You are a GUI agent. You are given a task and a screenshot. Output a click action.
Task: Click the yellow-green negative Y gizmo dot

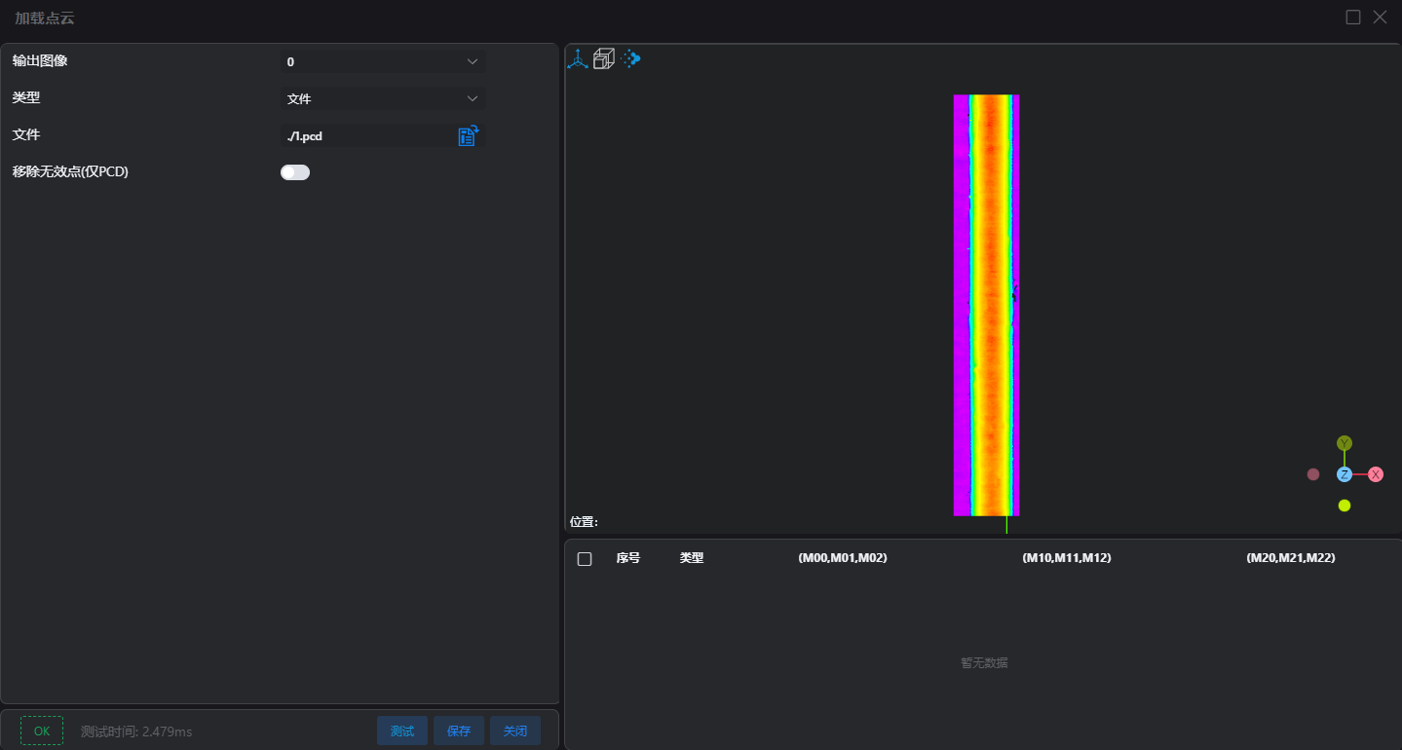1345,506
